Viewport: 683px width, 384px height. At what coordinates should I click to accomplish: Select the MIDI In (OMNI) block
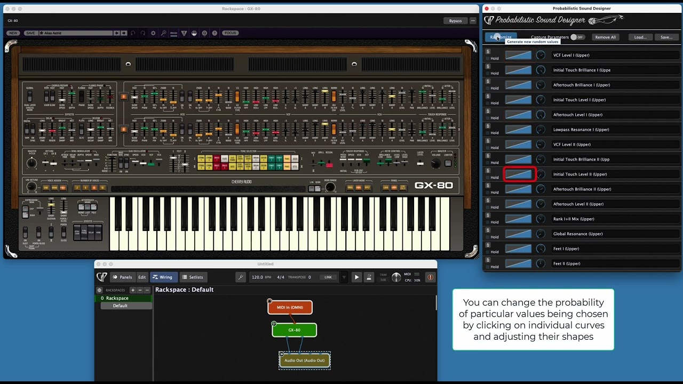pyautogui.click(x=290, y=307)
